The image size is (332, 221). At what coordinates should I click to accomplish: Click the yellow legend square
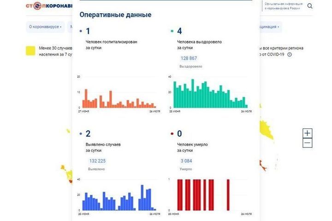[31, 51]
